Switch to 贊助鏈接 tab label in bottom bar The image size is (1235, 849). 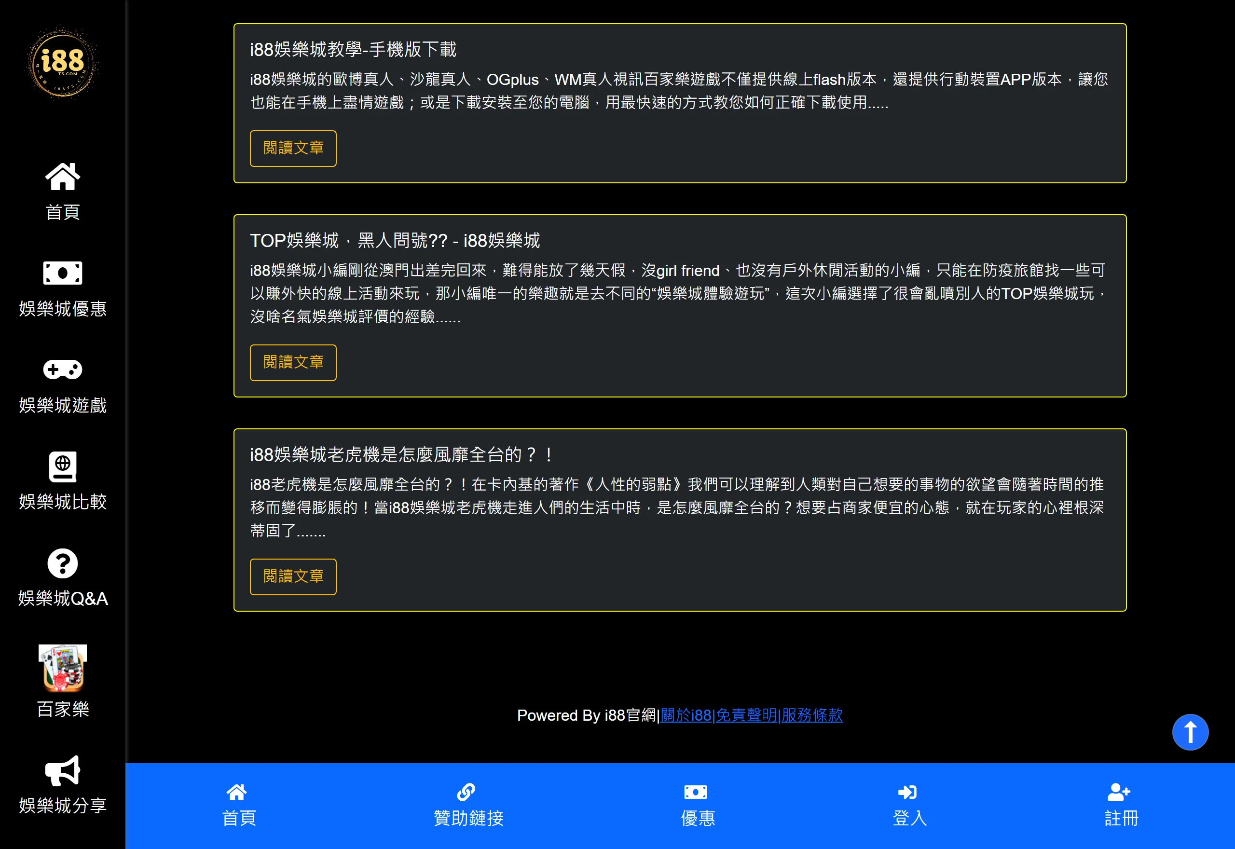468,818
